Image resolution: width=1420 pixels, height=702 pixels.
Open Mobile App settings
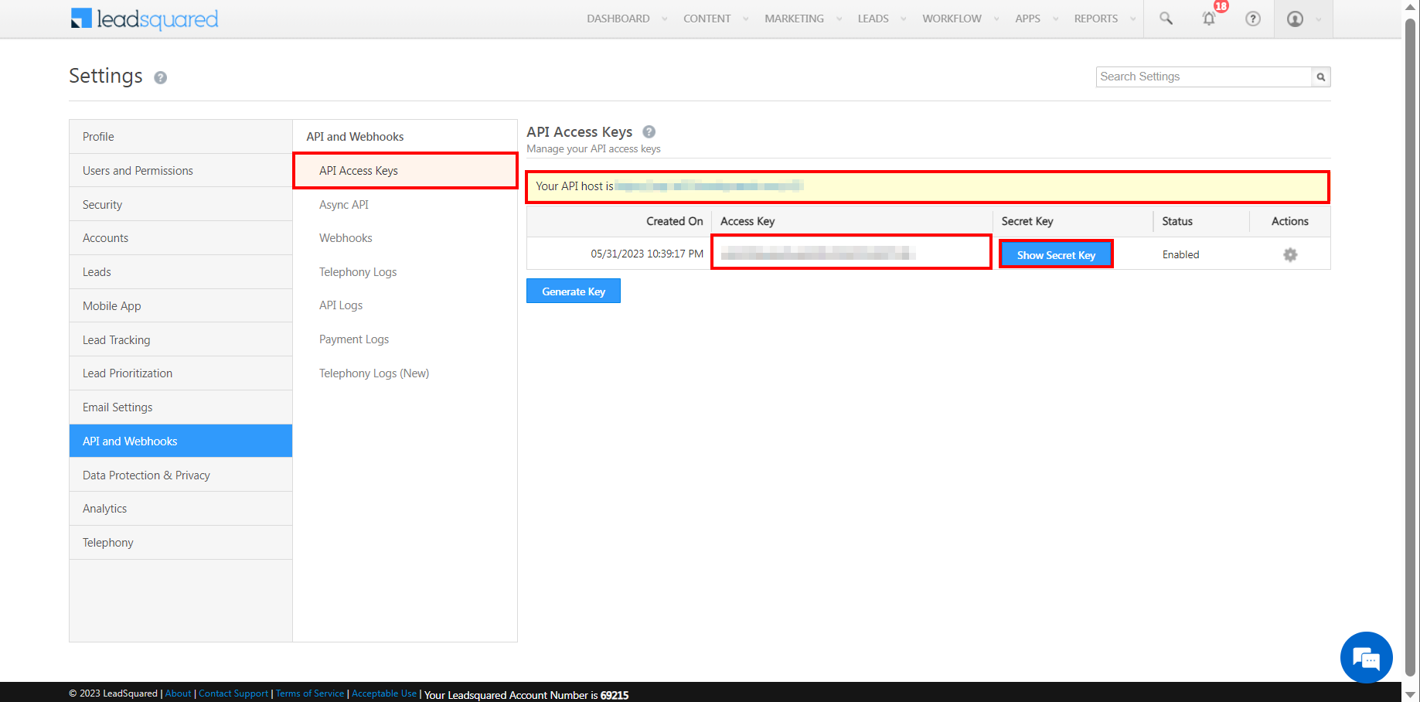[181, 306]
